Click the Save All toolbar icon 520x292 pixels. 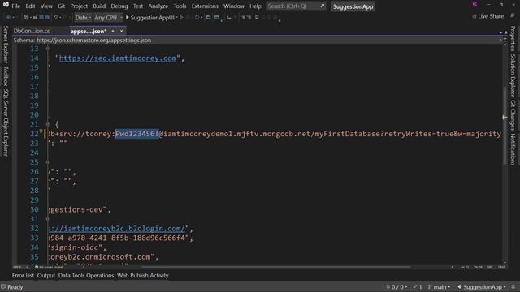pos(47,17)
